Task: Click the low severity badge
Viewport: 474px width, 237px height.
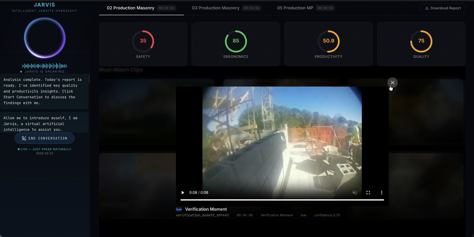Action: pos(179,209)
